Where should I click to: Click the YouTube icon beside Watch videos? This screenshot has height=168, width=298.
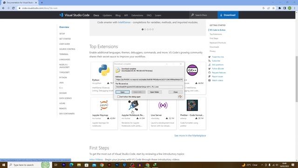[210, 80]
